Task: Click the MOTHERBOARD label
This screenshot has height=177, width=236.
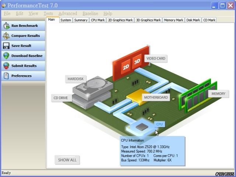Action: click(x=156, y=97)
